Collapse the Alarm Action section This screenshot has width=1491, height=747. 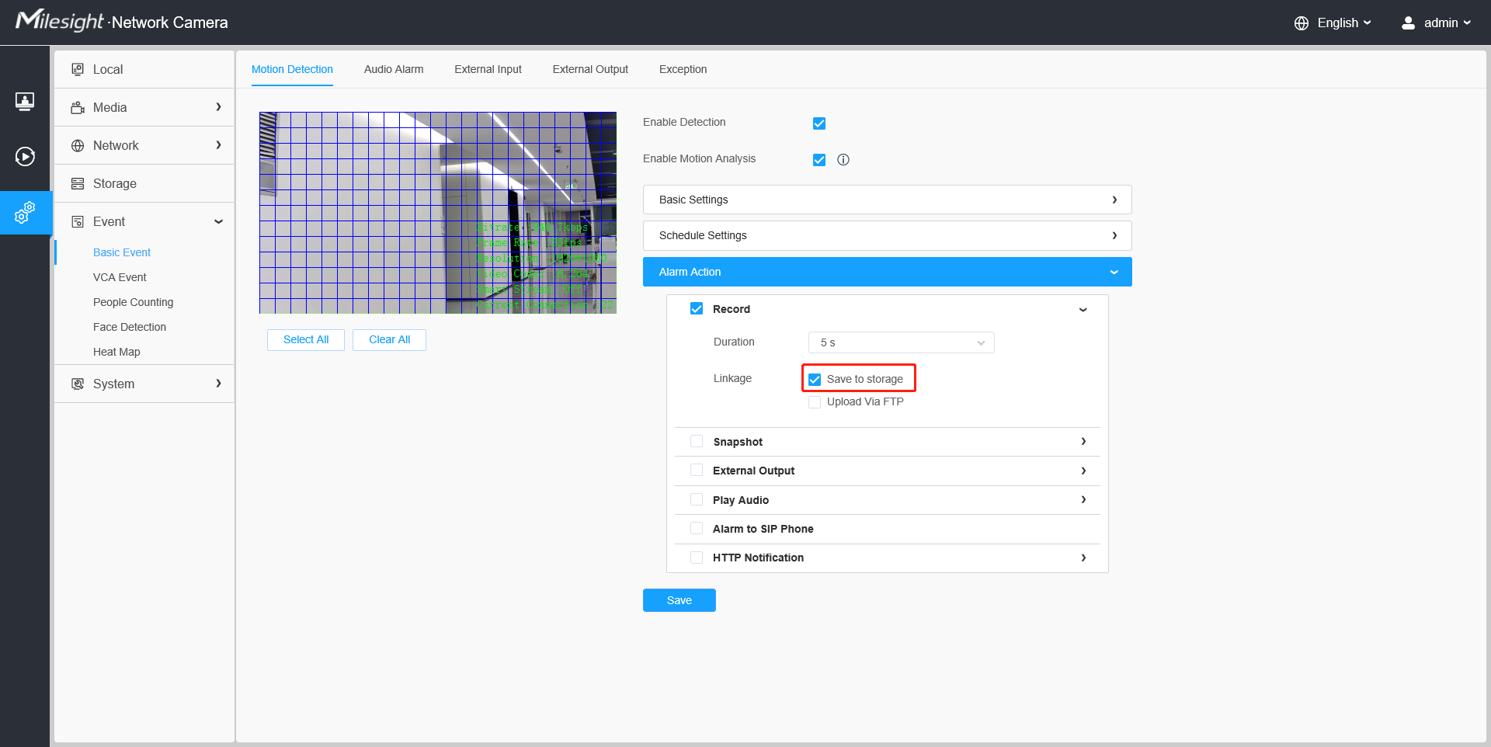(x=887, y=272)
